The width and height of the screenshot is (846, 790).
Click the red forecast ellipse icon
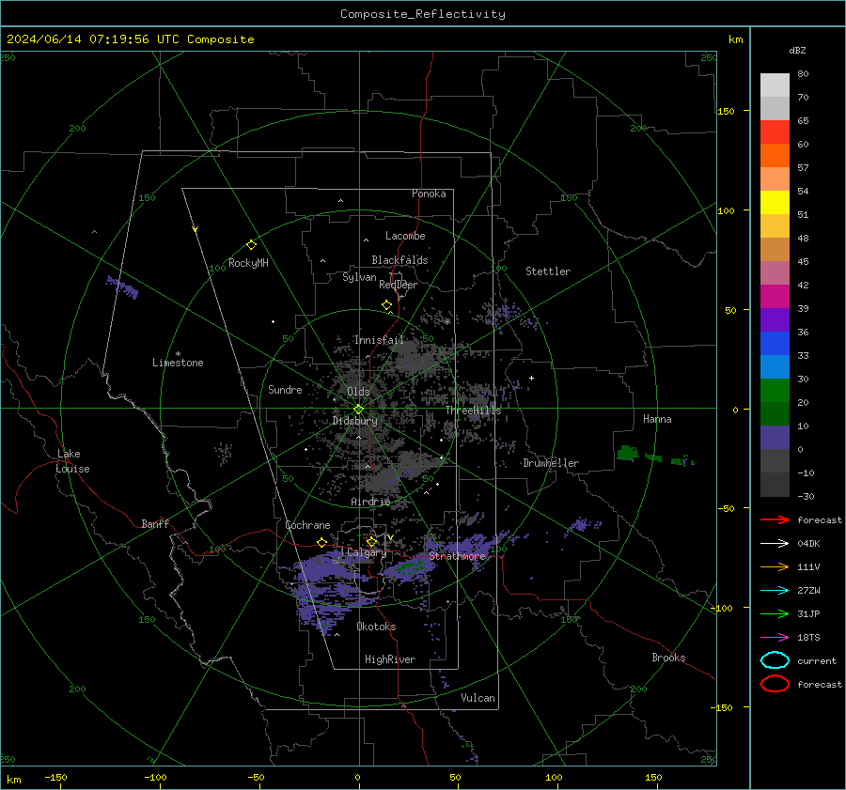(775, 684)
